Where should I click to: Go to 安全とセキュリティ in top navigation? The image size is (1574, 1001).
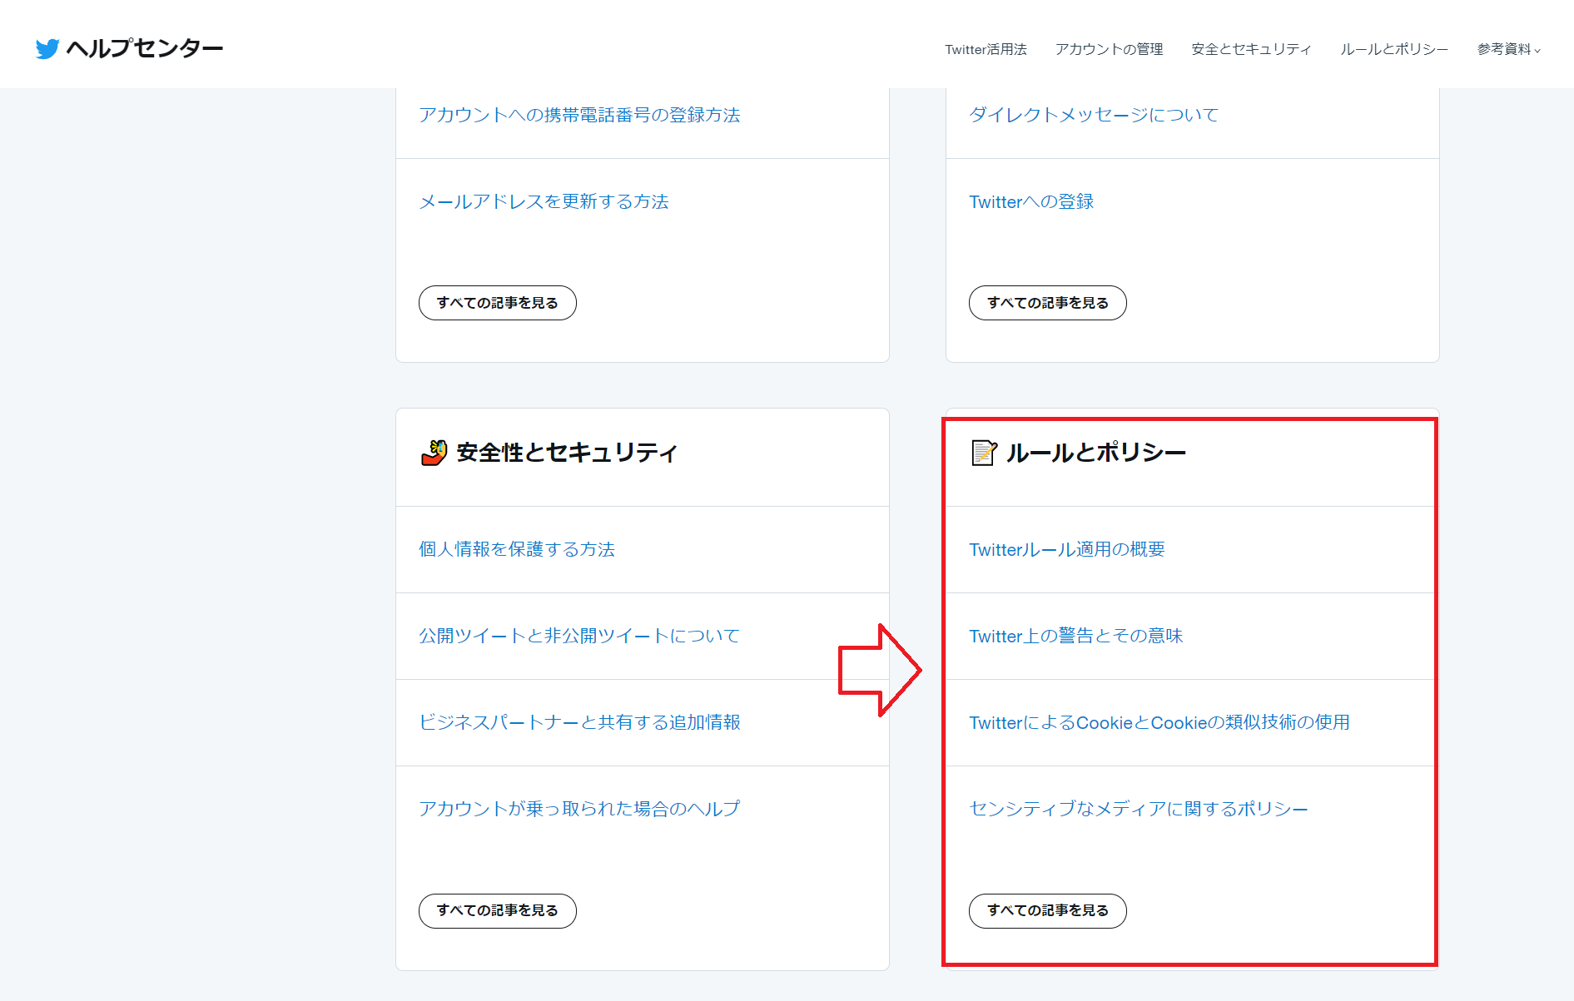coord(1251,49)
